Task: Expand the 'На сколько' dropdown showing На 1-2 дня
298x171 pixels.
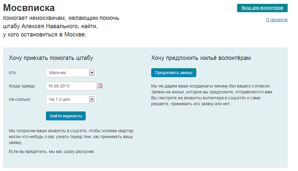Action: (71, 99)
